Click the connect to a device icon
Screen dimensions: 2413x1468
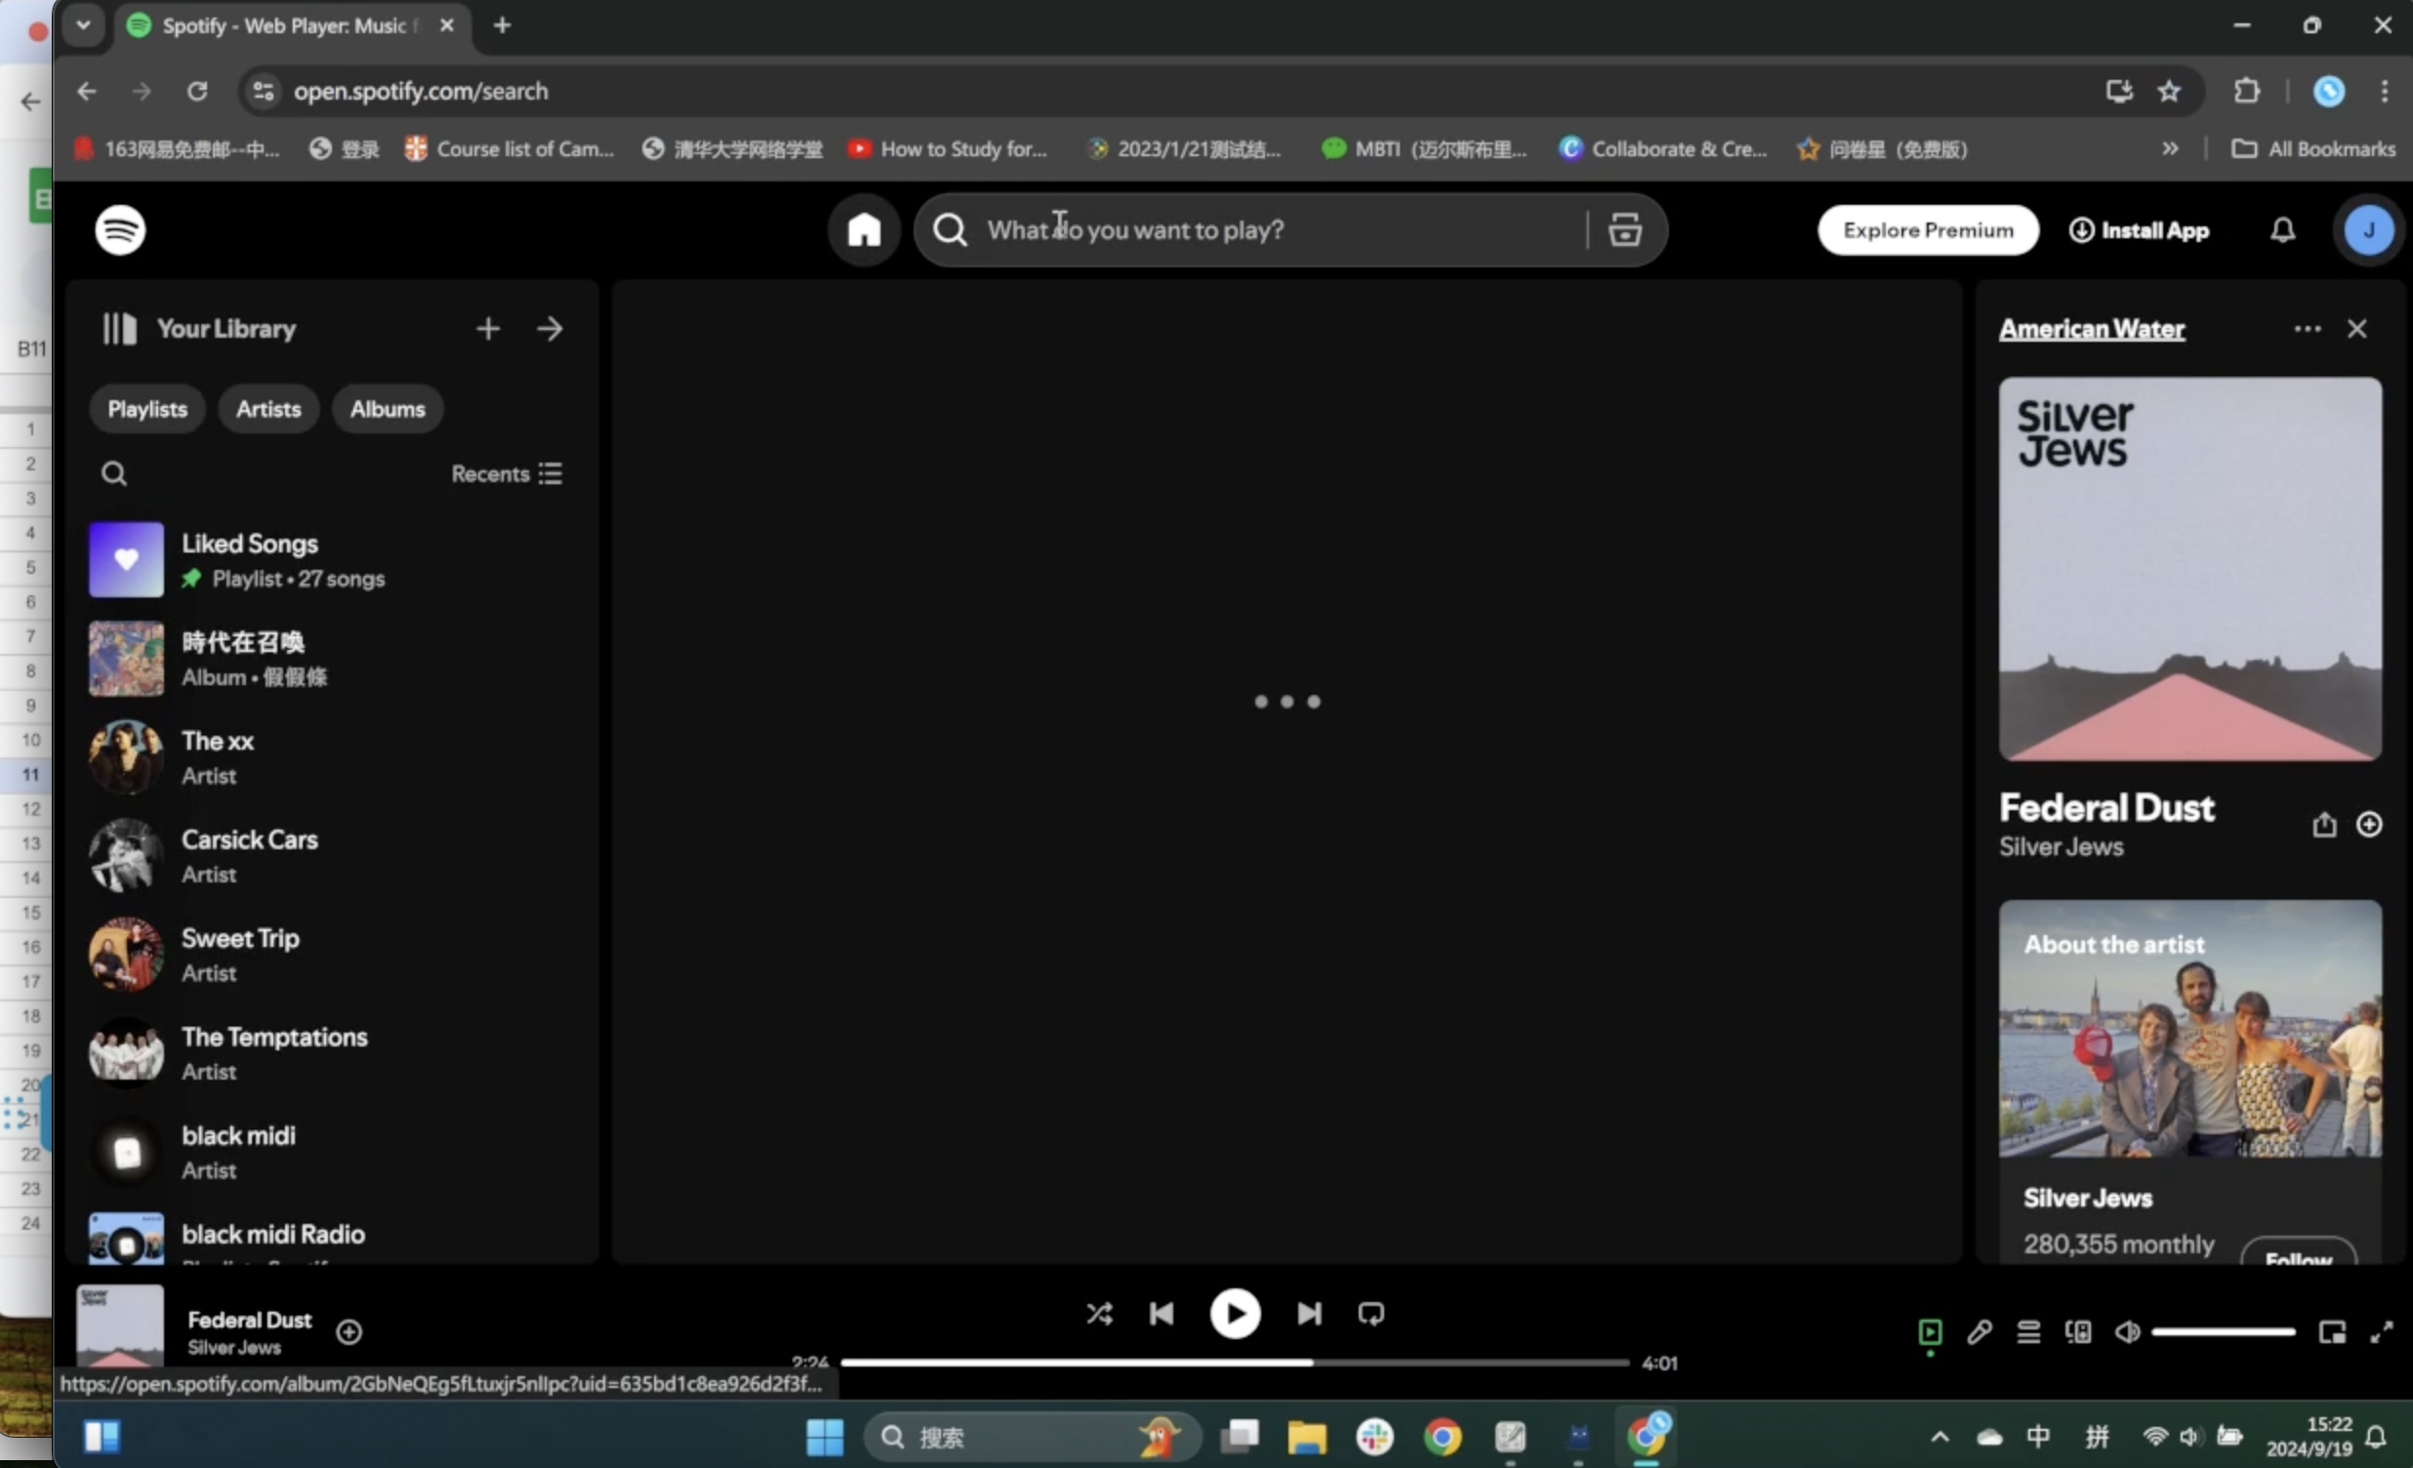pyautogui.click(x=2078, y=1332)
